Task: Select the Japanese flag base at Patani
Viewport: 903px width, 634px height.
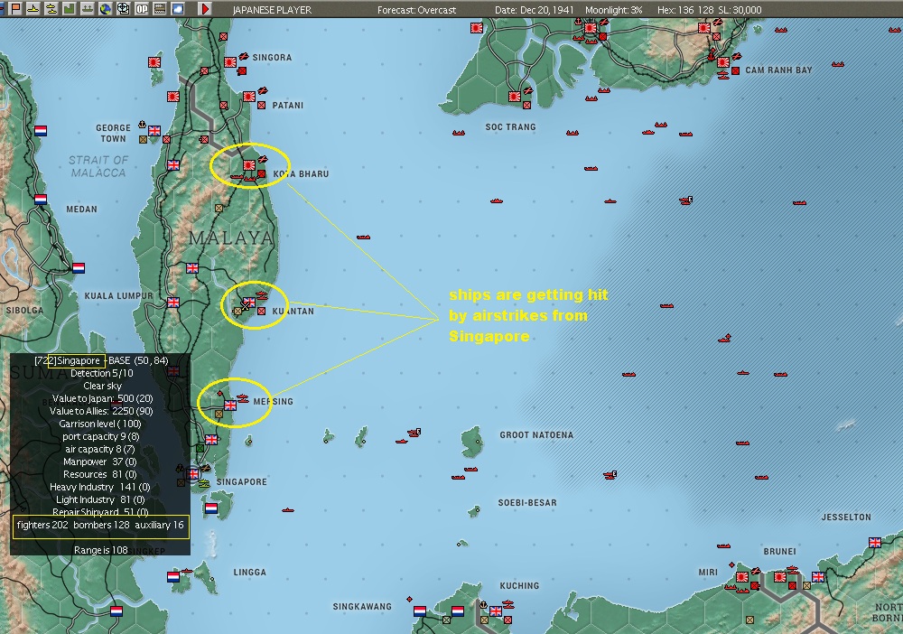Action: tap(249, 96)
